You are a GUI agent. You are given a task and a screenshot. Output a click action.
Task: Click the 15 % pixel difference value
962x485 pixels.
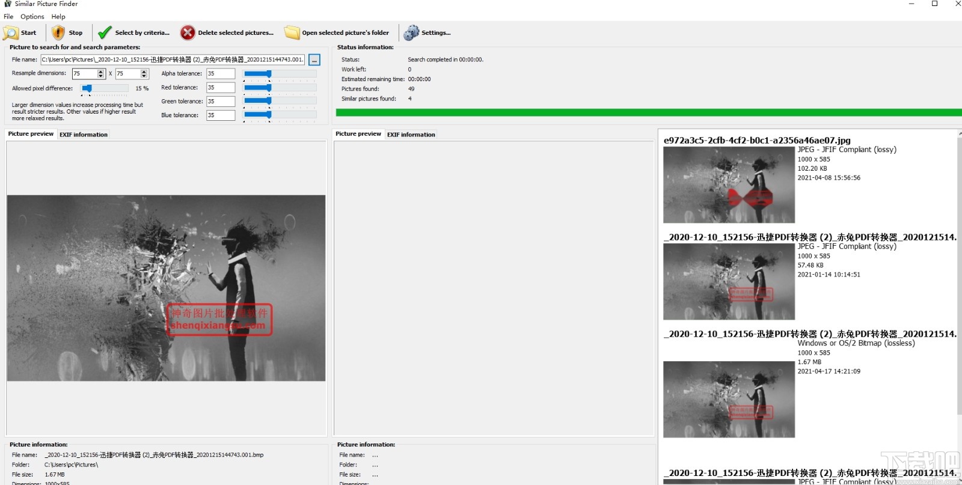[x=142, y=88]
